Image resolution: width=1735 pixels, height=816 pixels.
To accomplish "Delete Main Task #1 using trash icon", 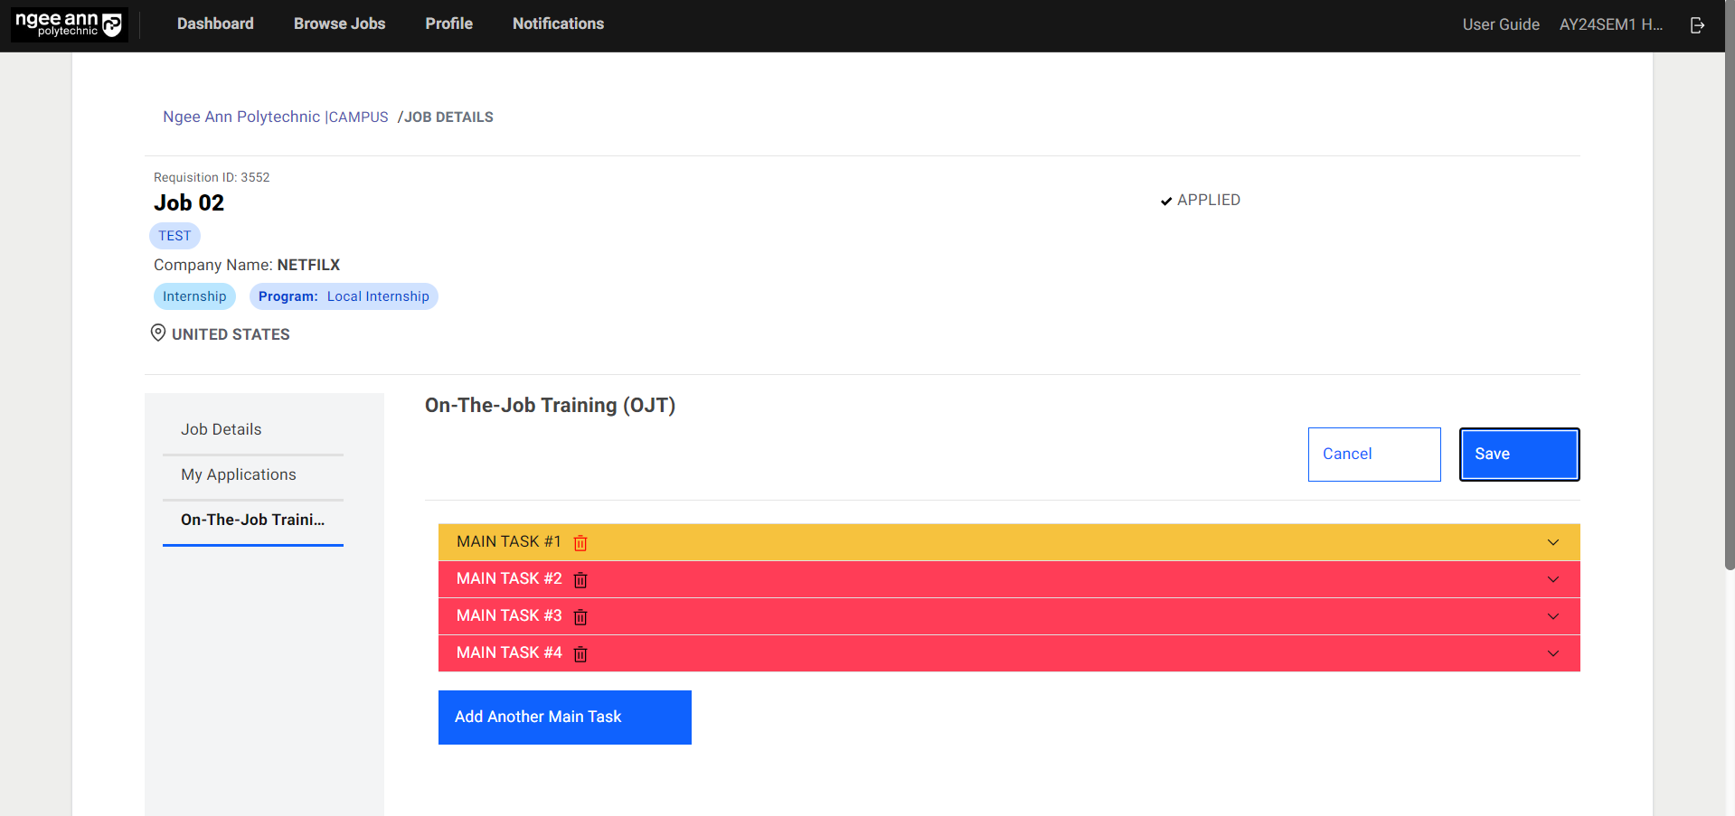I will pos(580,543).
